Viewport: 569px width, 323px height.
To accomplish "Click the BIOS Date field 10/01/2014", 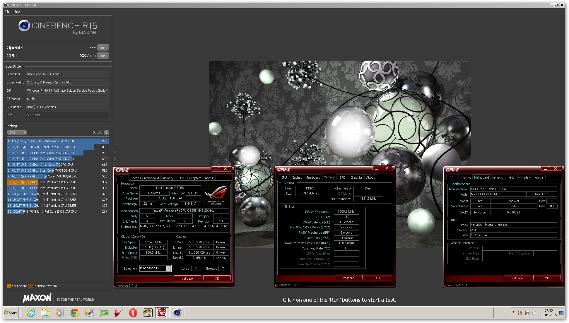I will pyautogui.click(x=513, y=235).
